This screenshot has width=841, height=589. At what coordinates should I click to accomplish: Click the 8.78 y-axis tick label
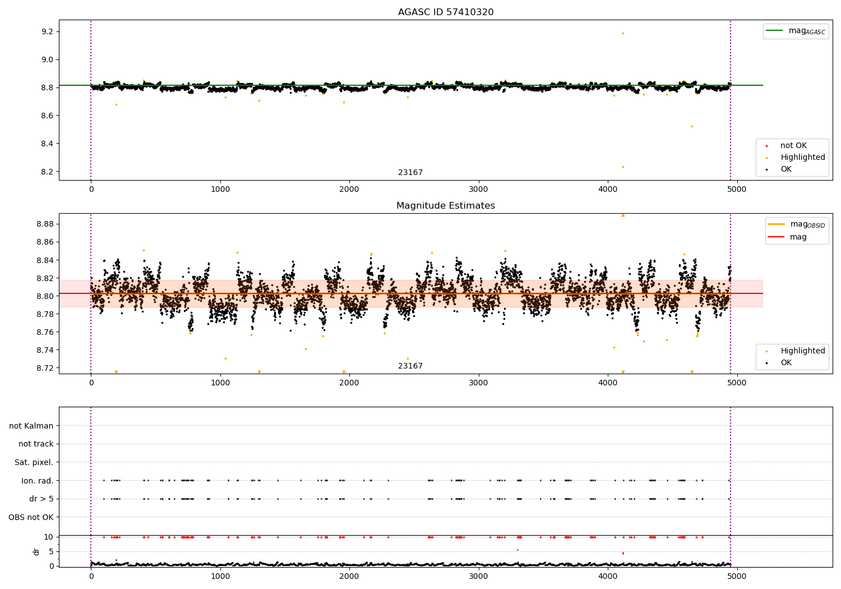44,314
